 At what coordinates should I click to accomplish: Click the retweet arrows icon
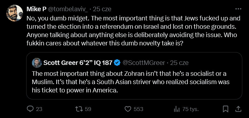(79, 109)
